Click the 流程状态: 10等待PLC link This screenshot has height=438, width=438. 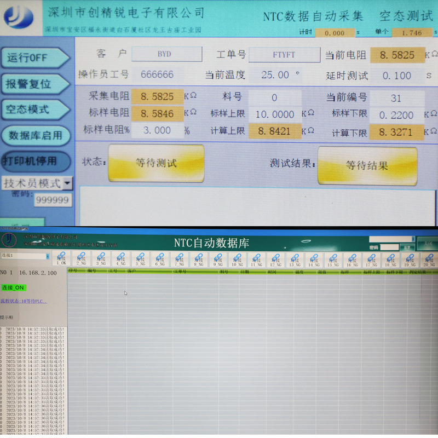(x=24, y=301)
